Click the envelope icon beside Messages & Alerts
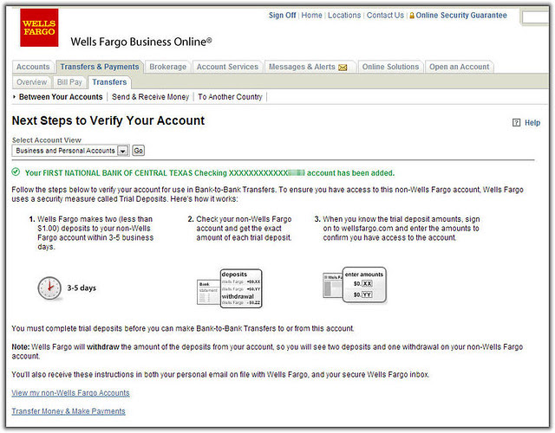Image resolution: width=555 pixels, height=433 pixels. [343, 68]
